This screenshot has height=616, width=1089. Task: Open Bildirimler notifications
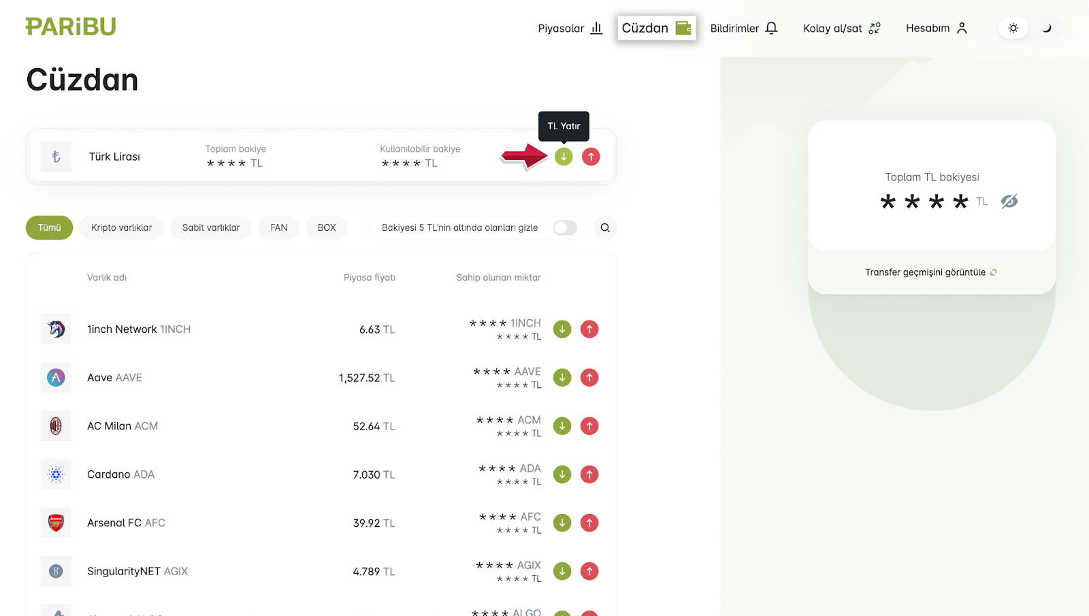[744, 28]
